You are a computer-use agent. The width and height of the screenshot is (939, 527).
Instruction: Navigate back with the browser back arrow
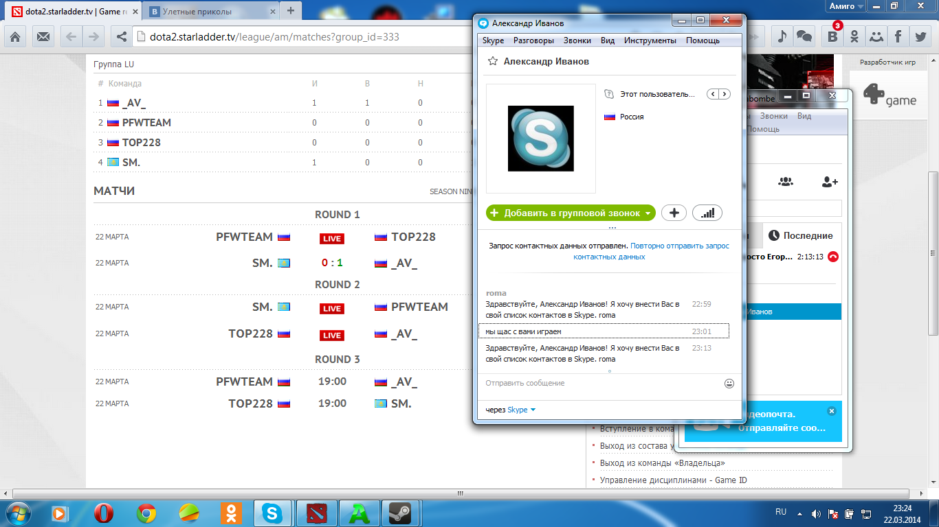pos(71,36)
